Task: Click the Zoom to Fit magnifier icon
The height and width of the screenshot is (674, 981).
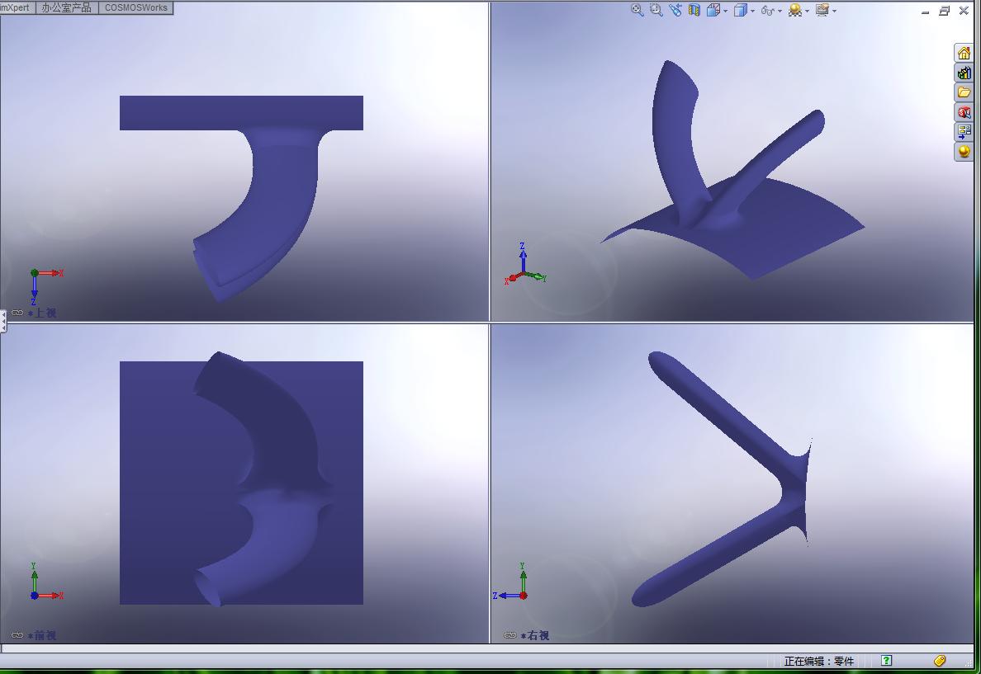Action: point(637,10)
